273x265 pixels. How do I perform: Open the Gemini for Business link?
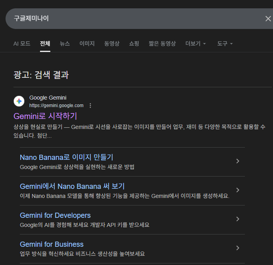(x=52, y=244)
